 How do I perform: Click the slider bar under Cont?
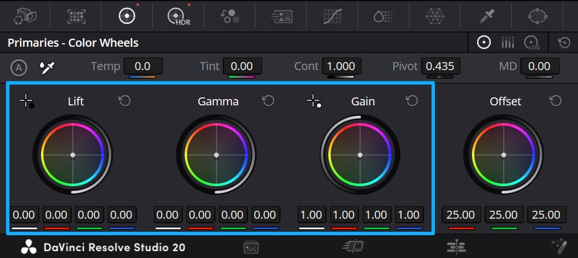tap(341, 77)
